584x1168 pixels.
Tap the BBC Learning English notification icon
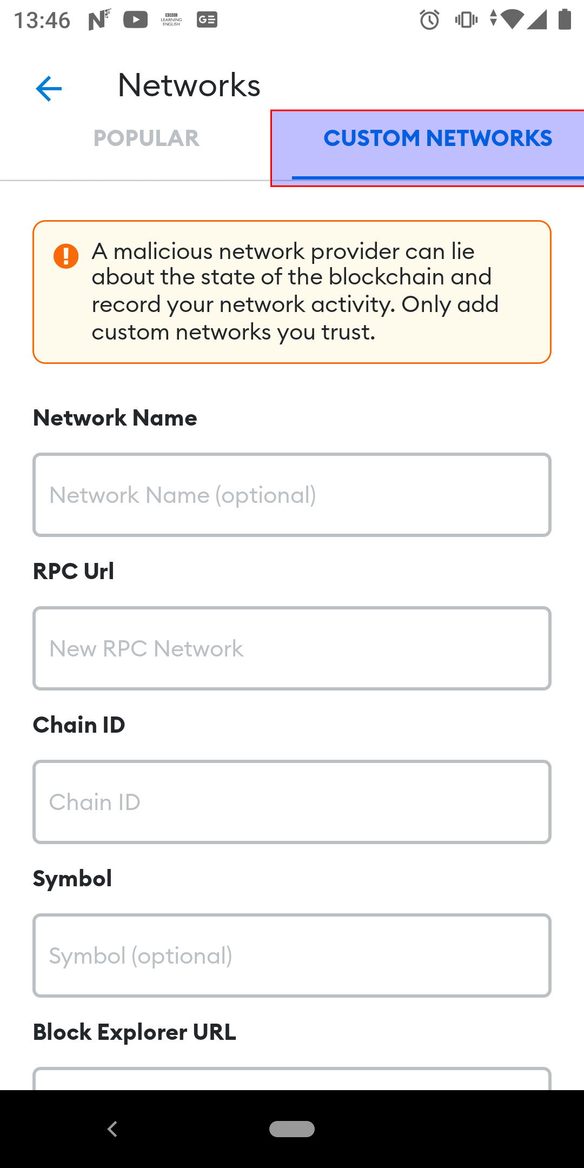pos(171,20)
